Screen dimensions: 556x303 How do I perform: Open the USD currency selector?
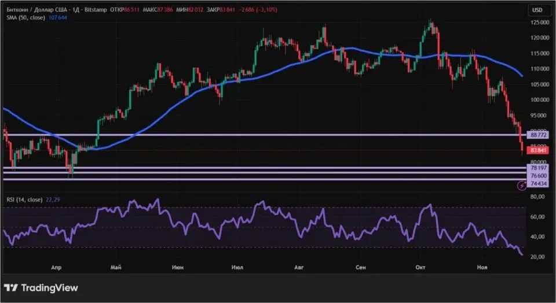(x=537, y=10)
